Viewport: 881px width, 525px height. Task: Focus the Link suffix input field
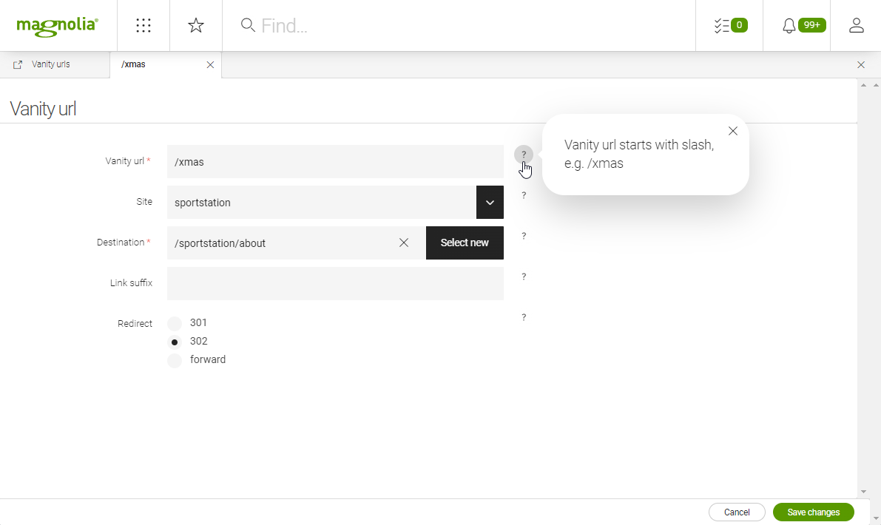(335, 283)
